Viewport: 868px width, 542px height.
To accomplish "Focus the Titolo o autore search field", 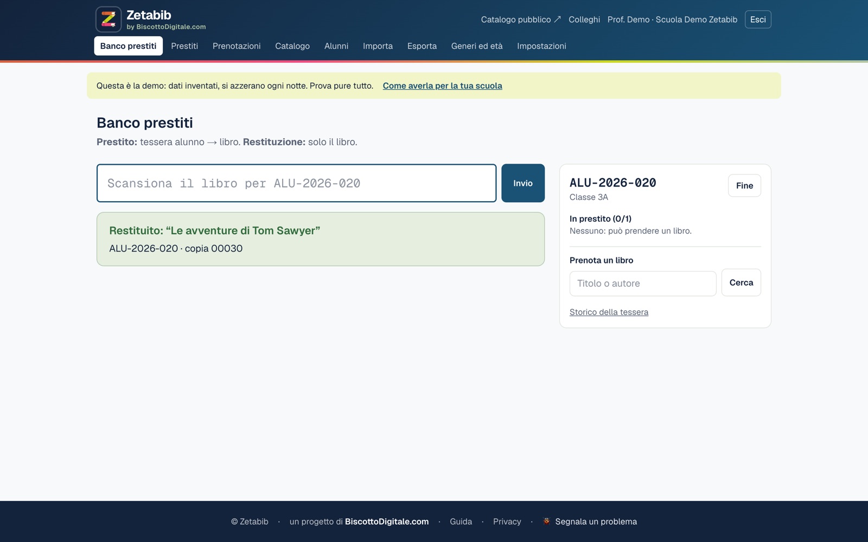I will coord(643,283).
